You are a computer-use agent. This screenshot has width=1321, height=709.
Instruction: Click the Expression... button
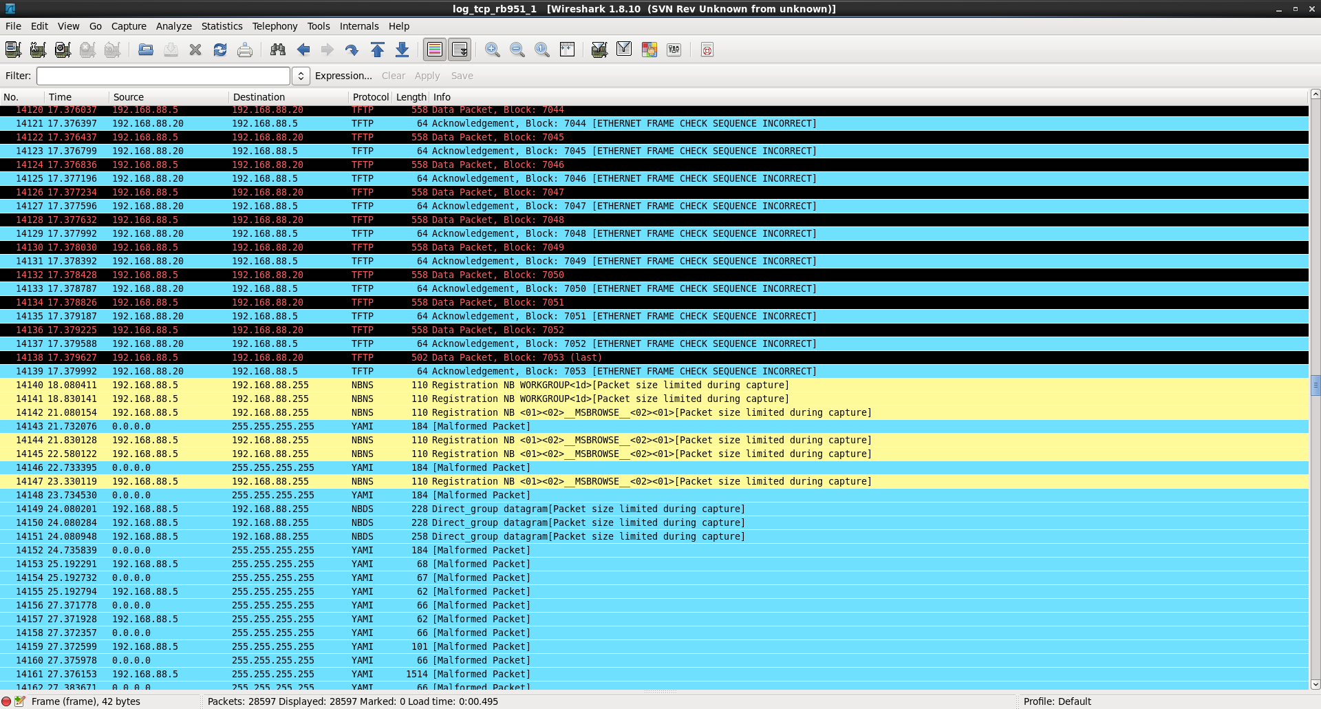343,76
